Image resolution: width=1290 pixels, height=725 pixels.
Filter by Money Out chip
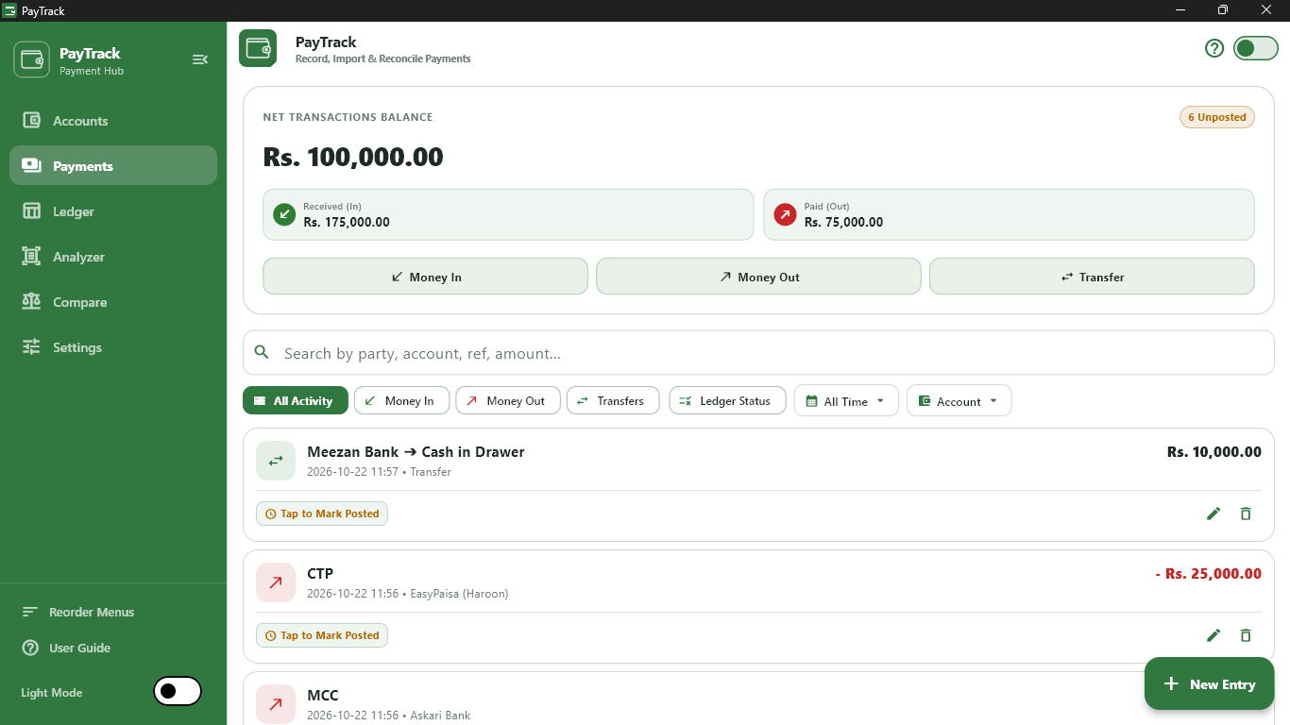tap(508, 400)
